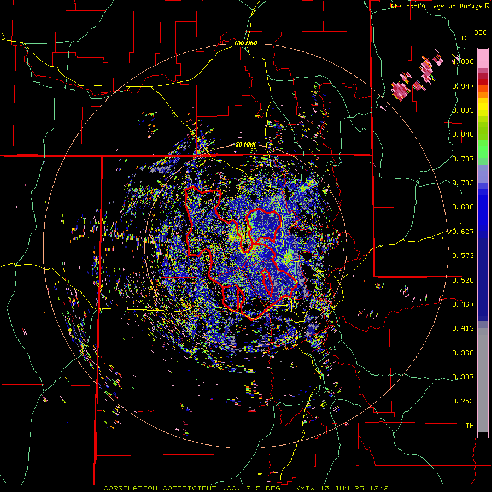Click the 0.307 legend value

click(463, 377)
